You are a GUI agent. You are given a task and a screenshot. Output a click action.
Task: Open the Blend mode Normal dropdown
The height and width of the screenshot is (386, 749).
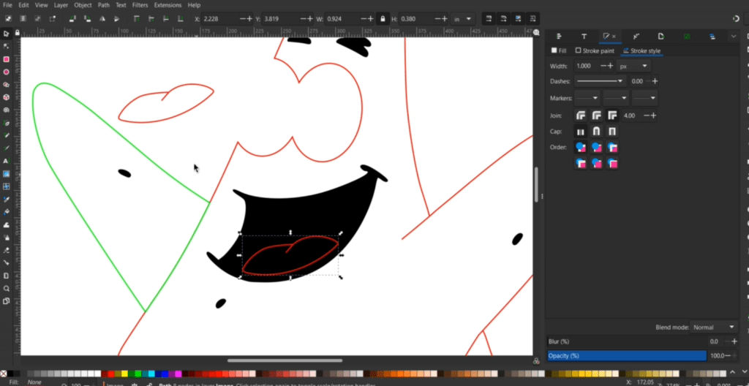point(714,327)
